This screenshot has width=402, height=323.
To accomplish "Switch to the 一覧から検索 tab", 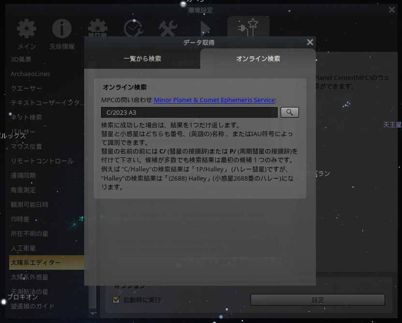I will [142, 59].
